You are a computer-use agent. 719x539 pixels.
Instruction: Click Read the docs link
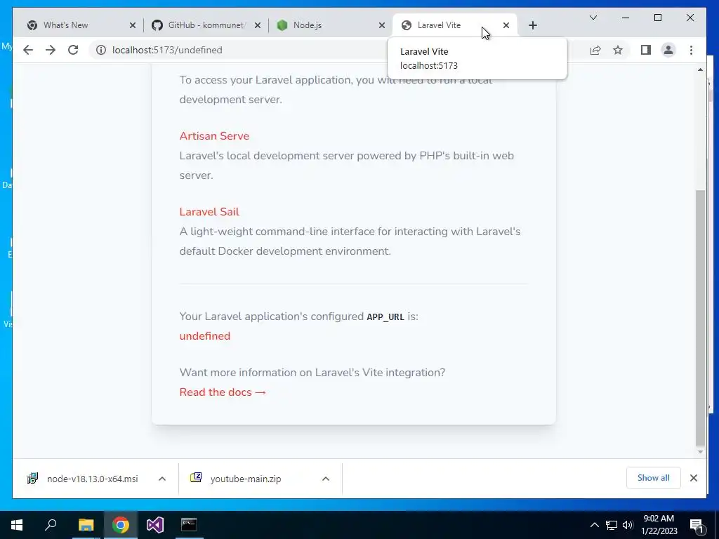pos(223,392)
